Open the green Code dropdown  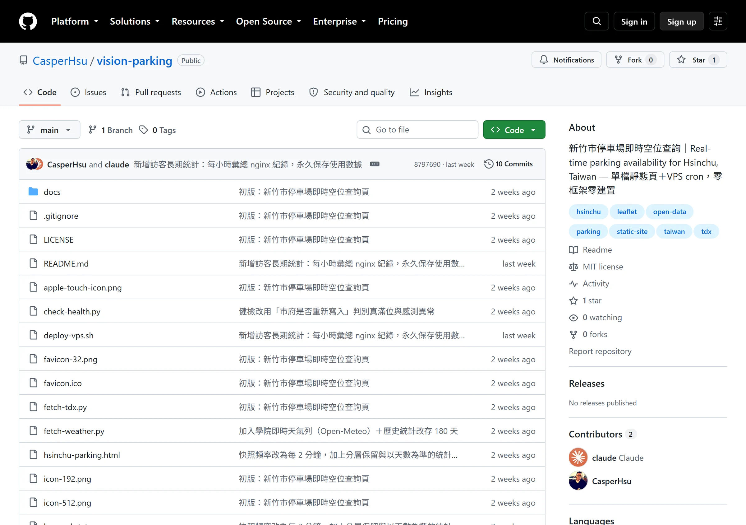514,130
